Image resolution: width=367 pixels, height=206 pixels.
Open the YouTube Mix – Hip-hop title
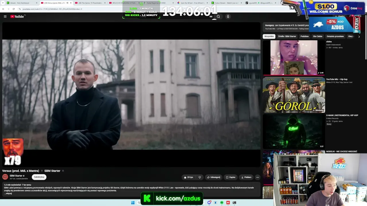[337, 79]
